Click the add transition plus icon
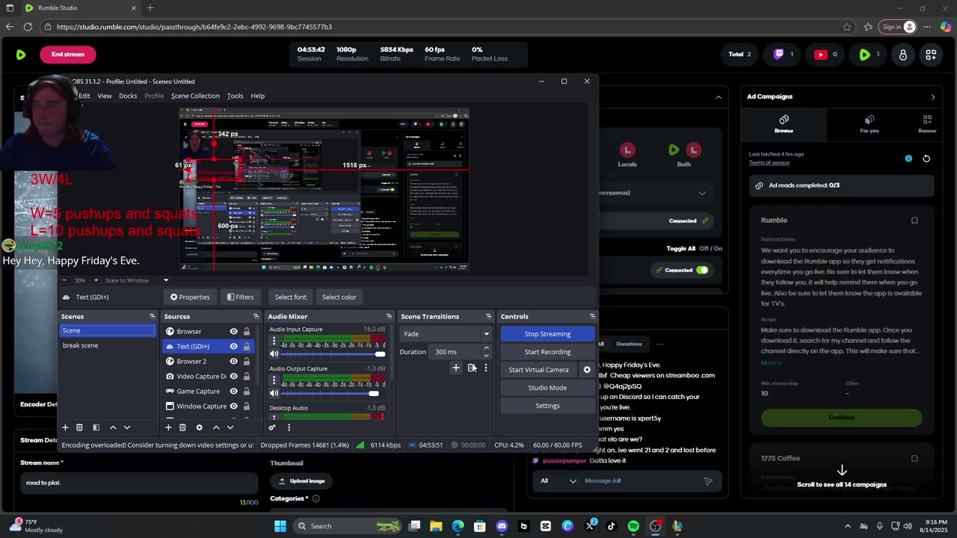The height and width of the screenshot is (538, 957). (455, 368)
